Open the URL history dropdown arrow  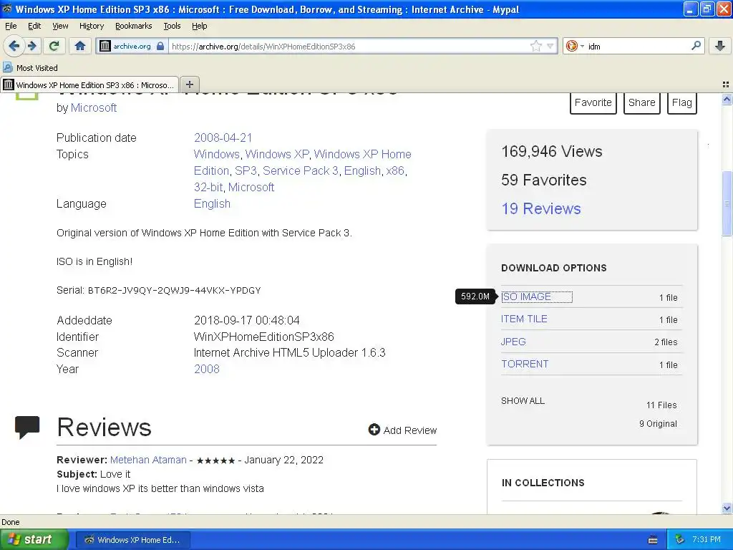pyautogui.click(x=550, y=46)
